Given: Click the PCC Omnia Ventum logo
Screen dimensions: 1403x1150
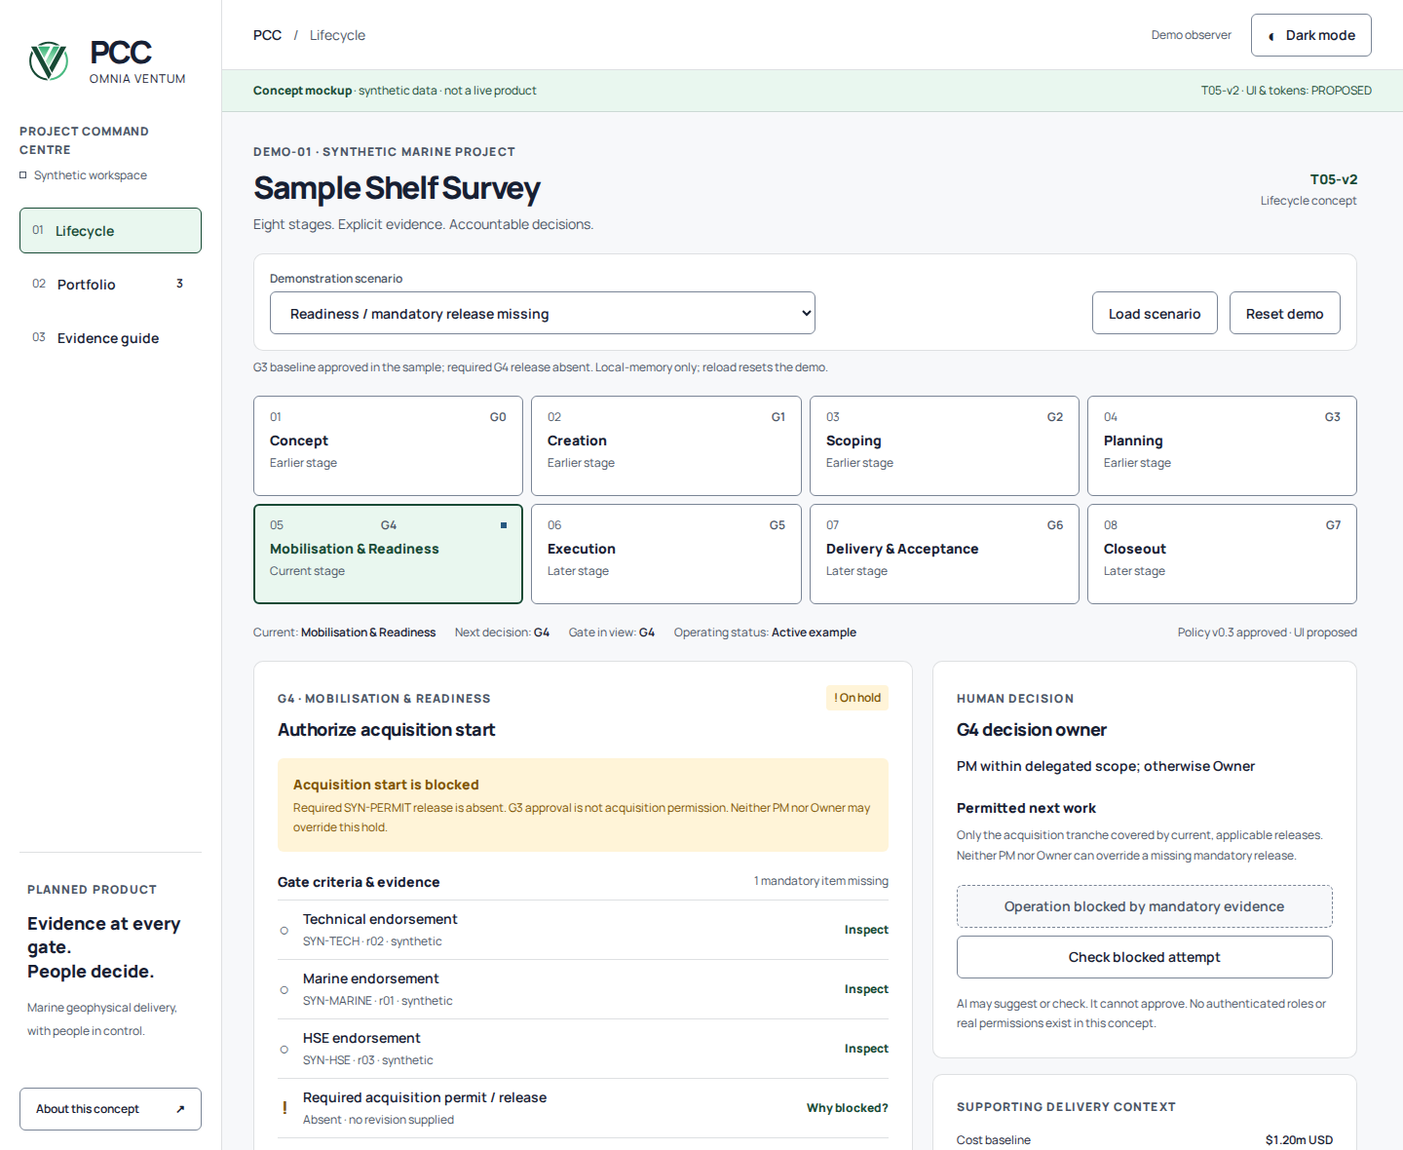Looking at the screenshot, I should [107, 61].
